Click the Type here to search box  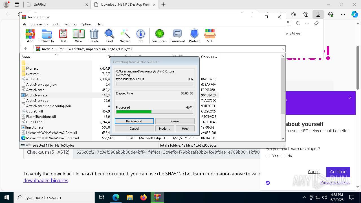coord(54,197)
